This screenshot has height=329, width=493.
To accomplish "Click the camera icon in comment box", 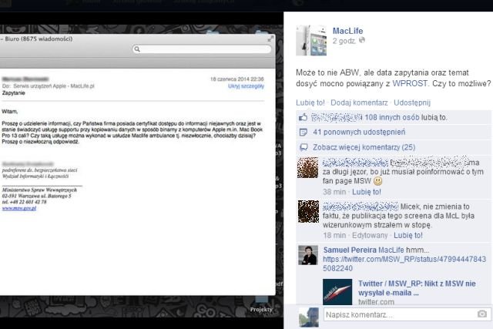I will coord(481,314).
